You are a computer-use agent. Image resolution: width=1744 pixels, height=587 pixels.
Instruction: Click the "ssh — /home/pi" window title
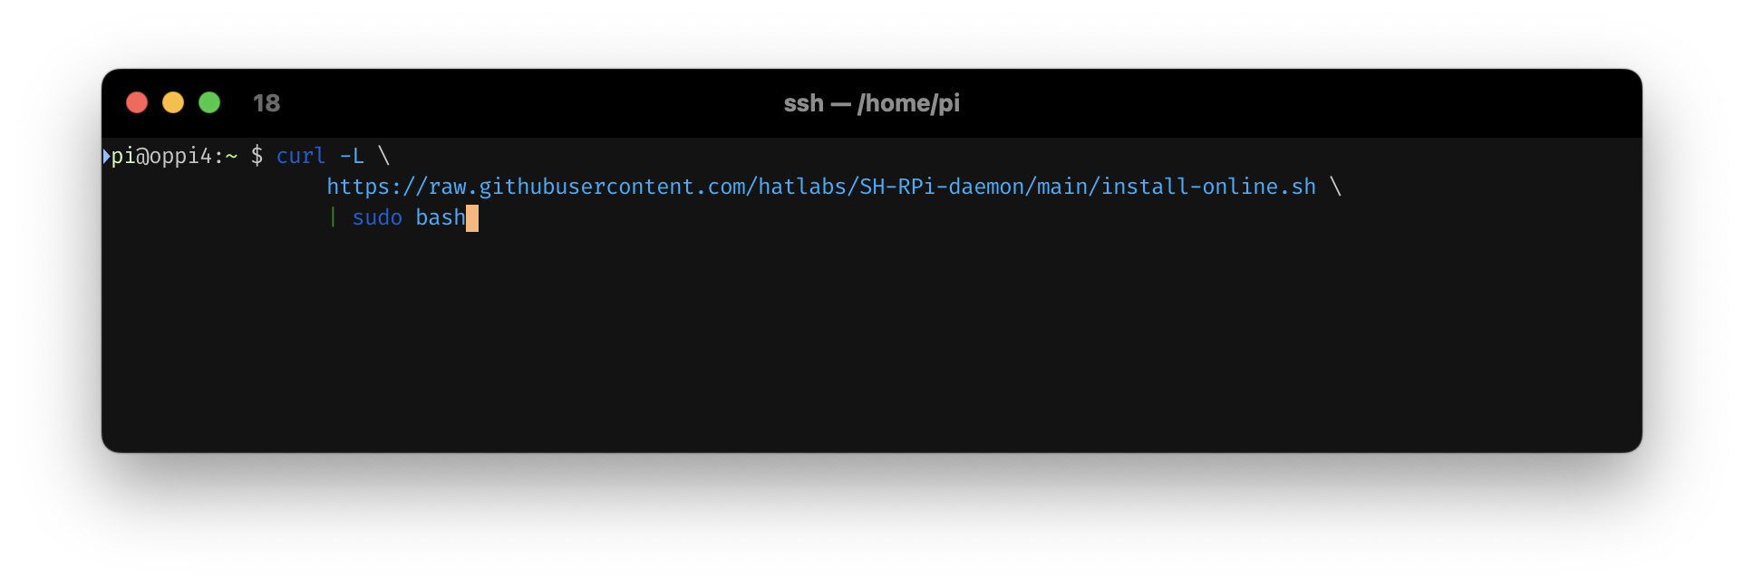[871, 103]
